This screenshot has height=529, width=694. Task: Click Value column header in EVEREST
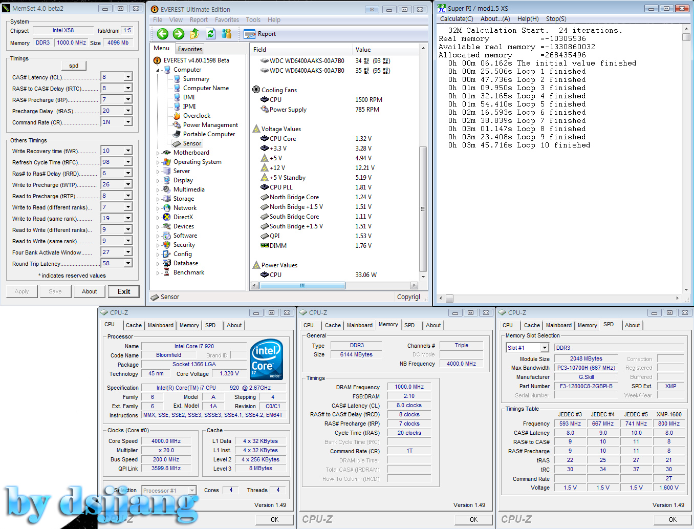(385, 50)
